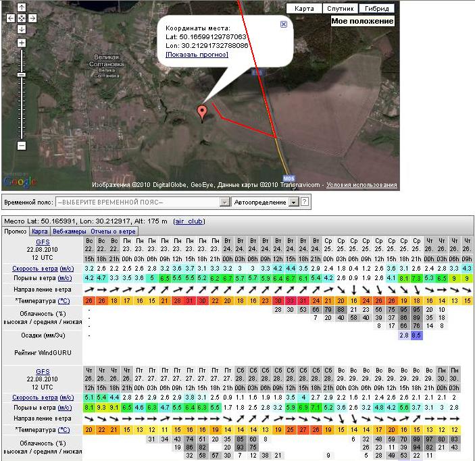Zoom out with the minus button
The image size is (475, 461).
[22, 145]
